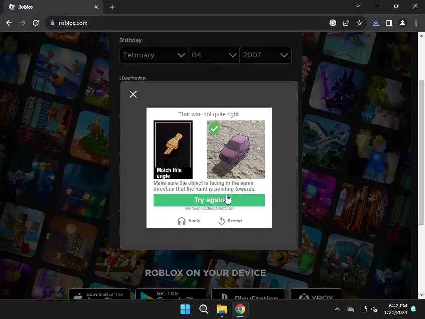Click the PlayStation badge
The width and height of the screenshot is (425, 319).
tap(248, 294)
